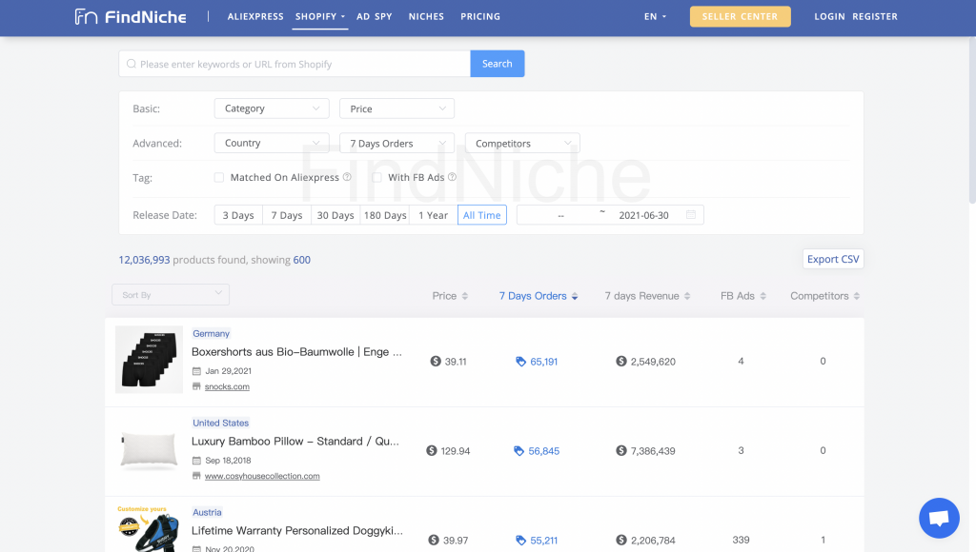
Task: Go to PRICING nav item
Action: (480, 17)
